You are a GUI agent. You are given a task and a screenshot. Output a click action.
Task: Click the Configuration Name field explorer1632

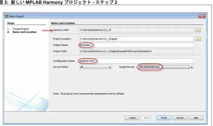point(137,61)
